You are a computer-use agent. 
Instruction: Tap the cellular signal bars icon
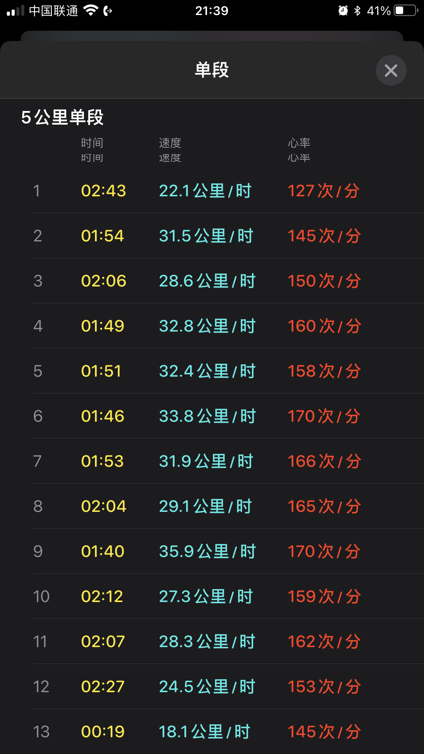pyautogui.click(x=15, y=11)
